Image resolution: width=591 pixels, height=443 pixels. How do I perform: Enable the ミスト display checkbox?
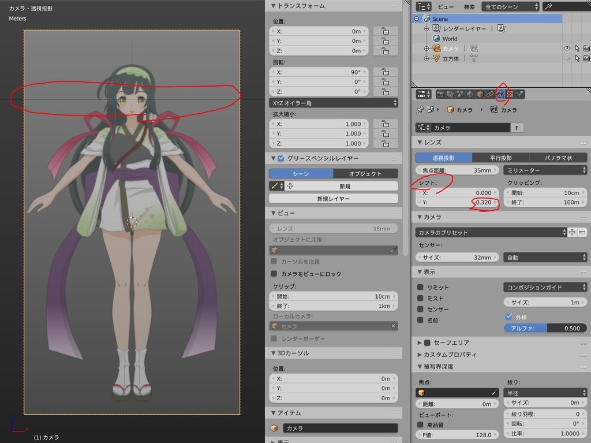point(420,298)
